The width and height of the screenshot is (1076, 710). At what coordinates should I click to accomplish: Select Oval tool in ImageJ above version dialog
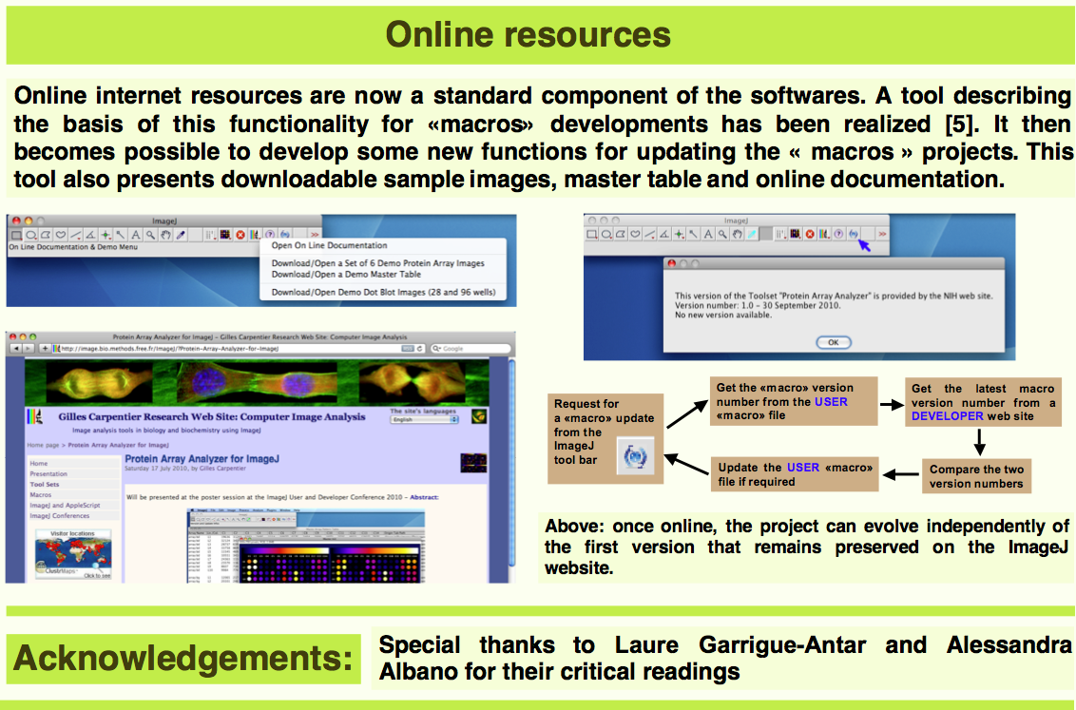coord(605,234)
